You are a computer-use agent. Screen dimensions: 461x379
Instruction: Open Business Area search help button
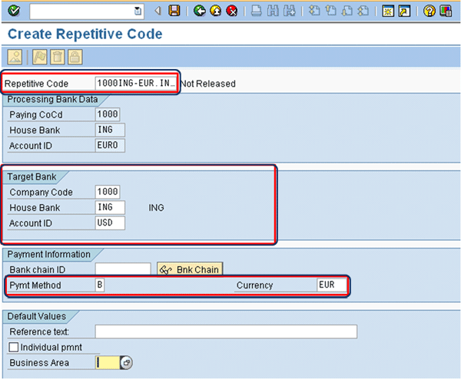[x=127, y=363]
